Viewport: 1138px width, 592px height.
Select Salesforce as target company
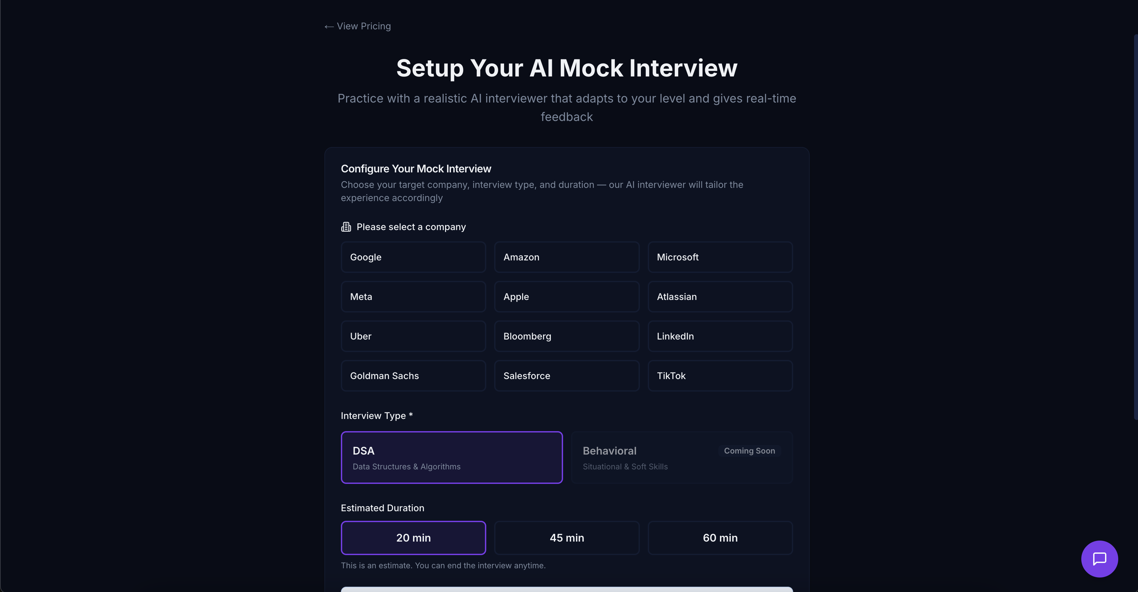(x=566, y=375)
